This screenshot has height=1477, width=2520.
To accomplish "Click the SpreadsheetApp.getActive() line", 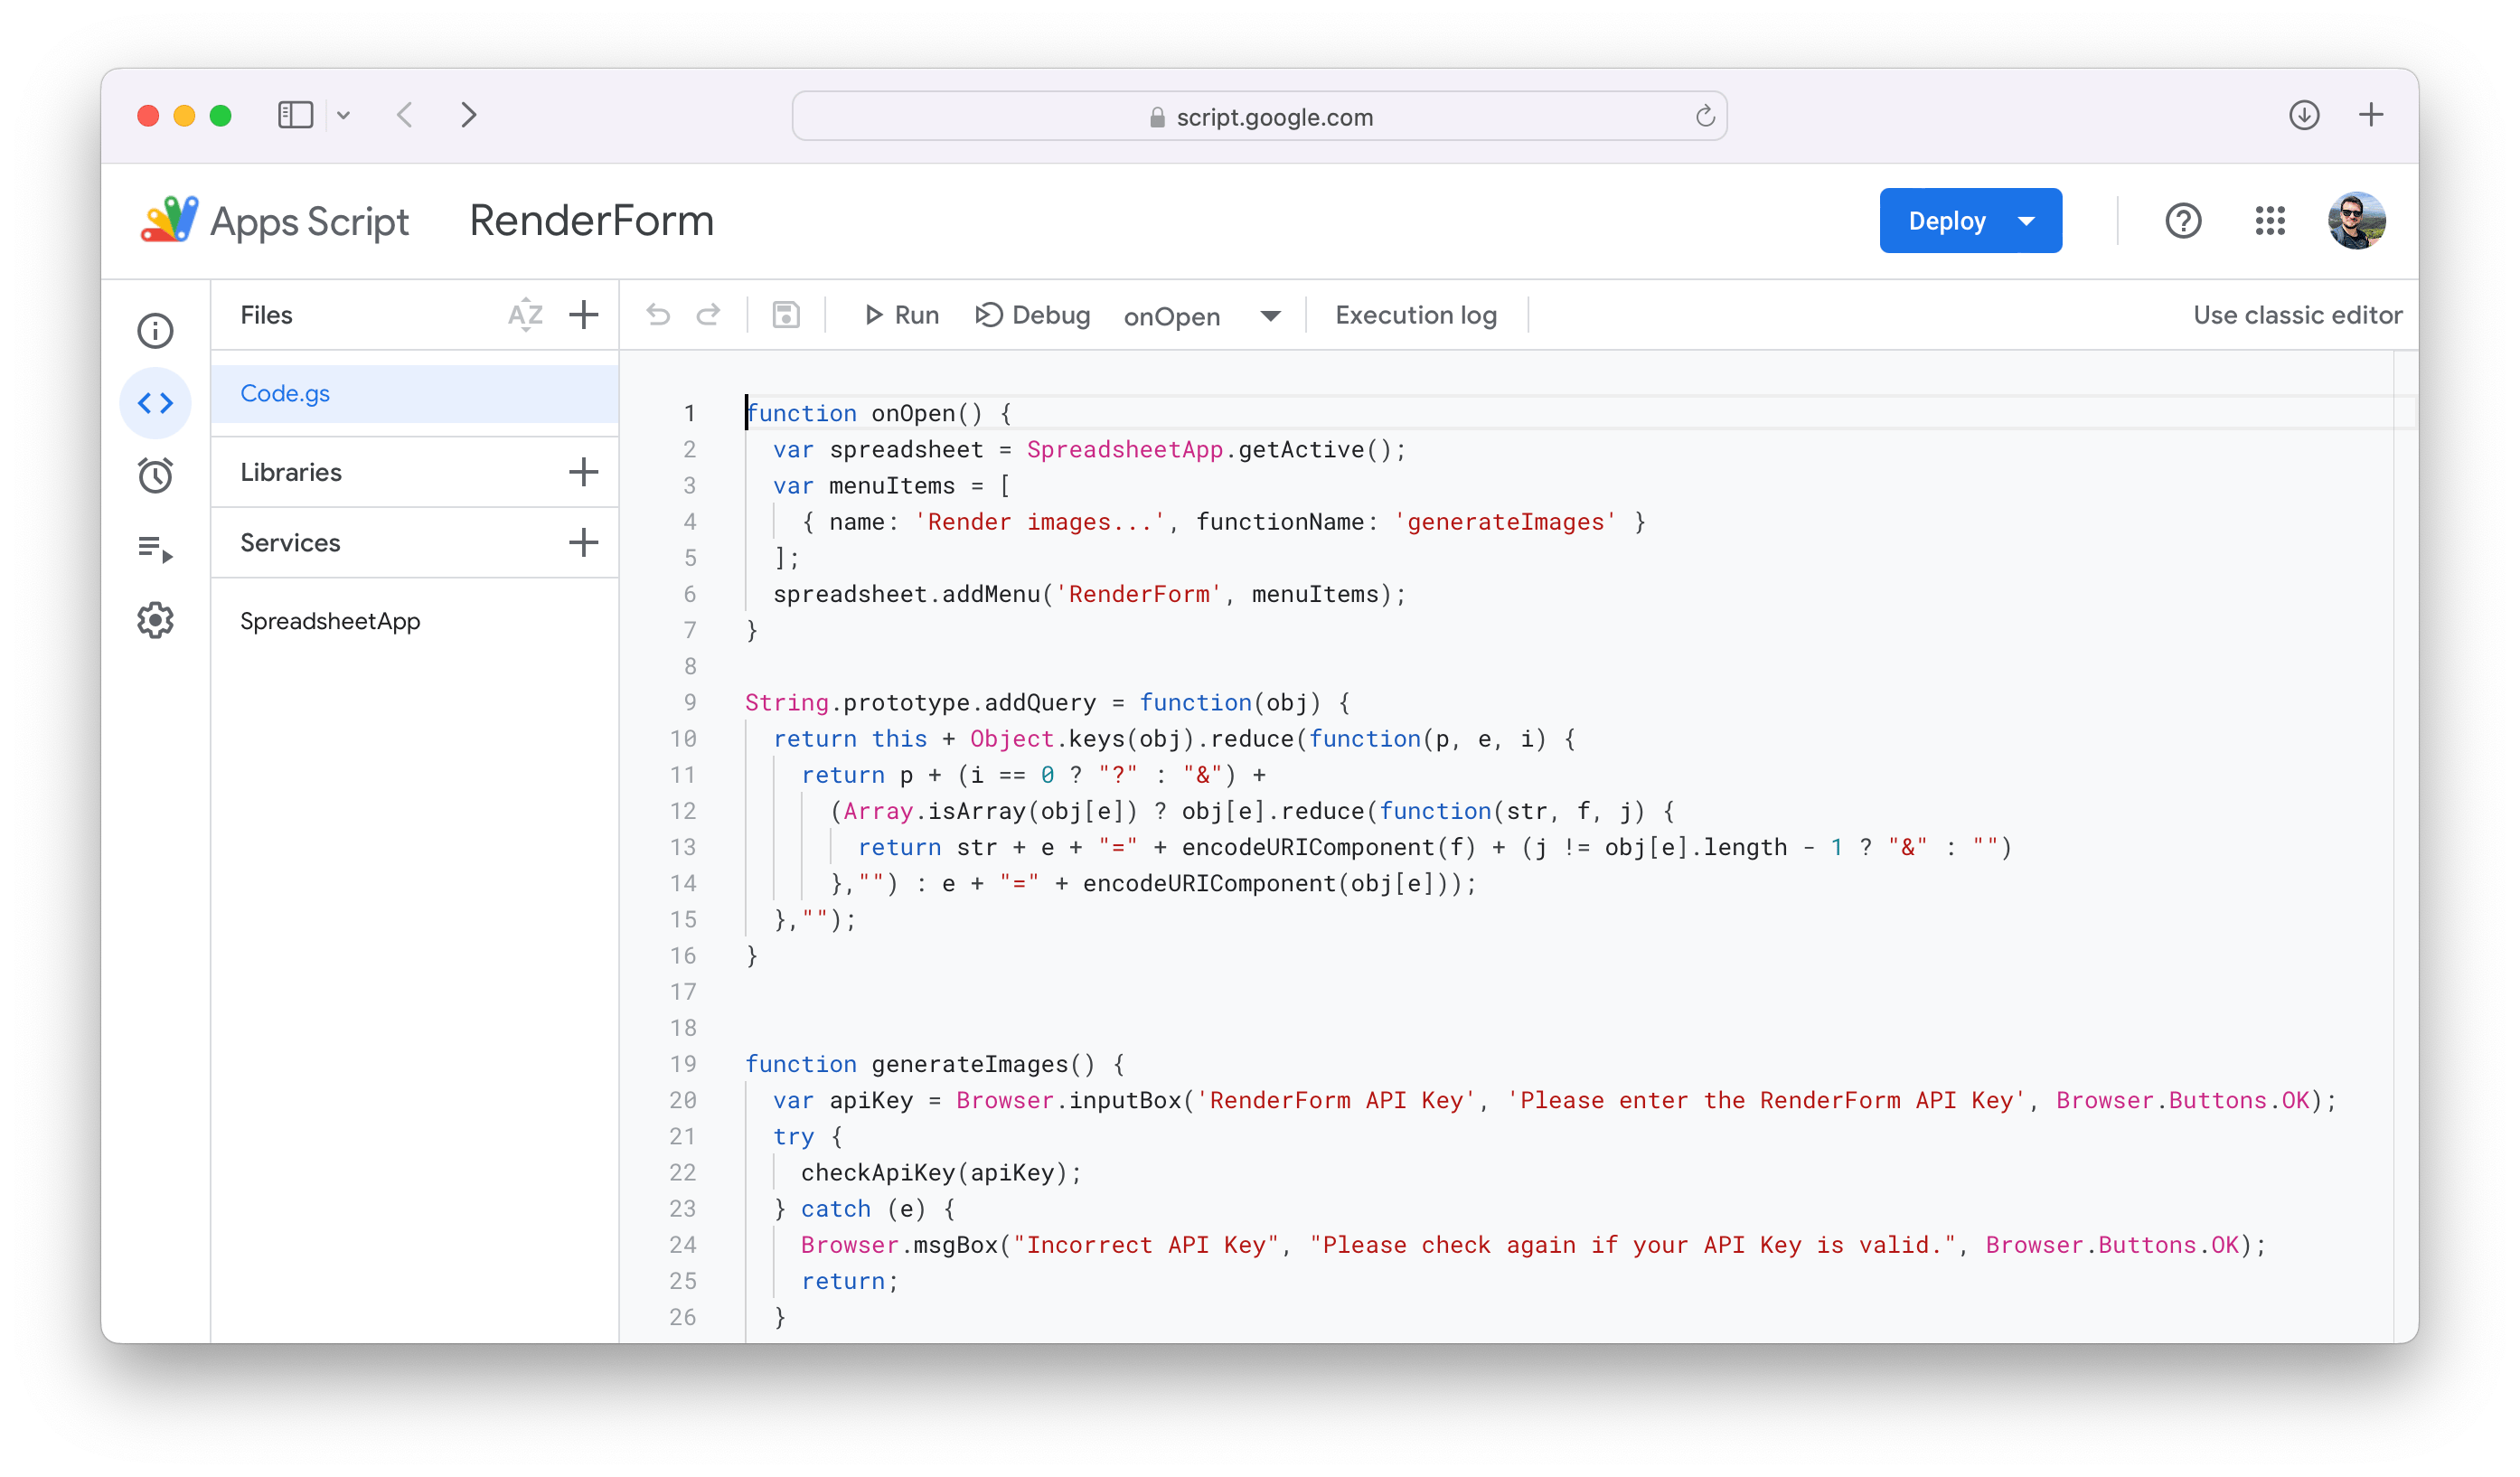I will click(x=1089, y=450).
